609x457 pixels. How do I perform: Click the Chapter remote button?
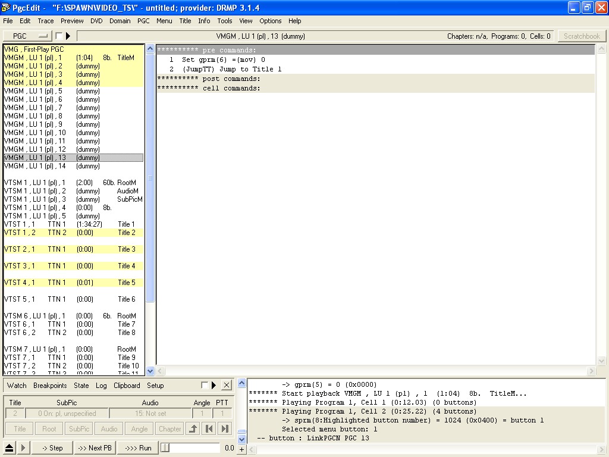pos(169,428)
